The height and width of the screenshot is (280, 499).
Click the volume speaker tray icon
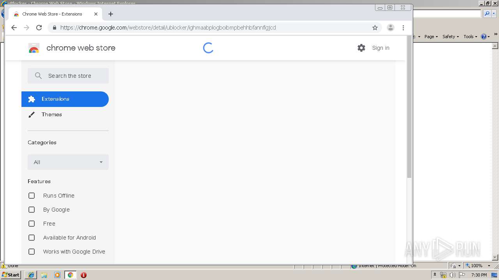[x=452, y=275]
